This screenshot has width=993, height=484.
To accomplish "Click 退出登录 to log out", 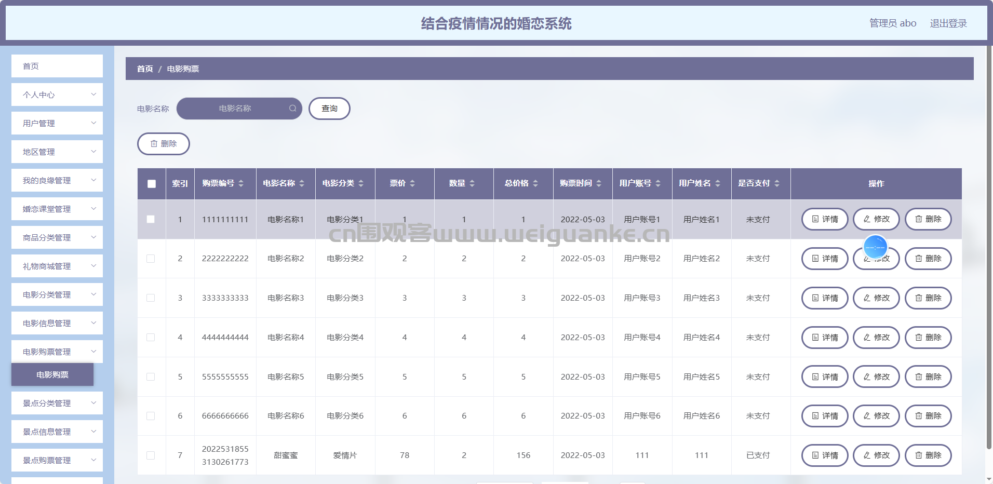I will coord(948,23).
